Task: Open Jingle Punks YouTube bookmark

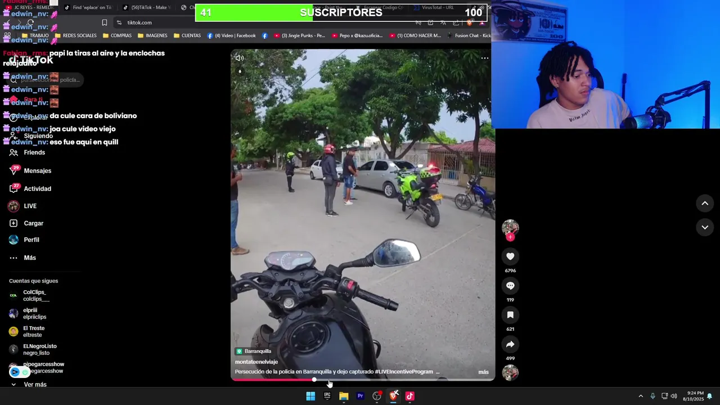Action: (x=299, y=35)
